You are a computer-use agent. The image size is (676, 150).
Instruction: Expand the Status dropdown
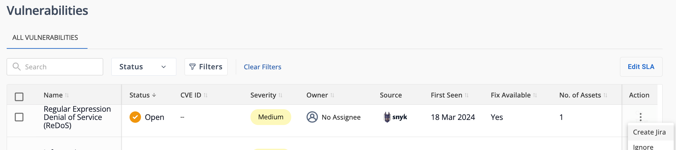click(144, 67)
